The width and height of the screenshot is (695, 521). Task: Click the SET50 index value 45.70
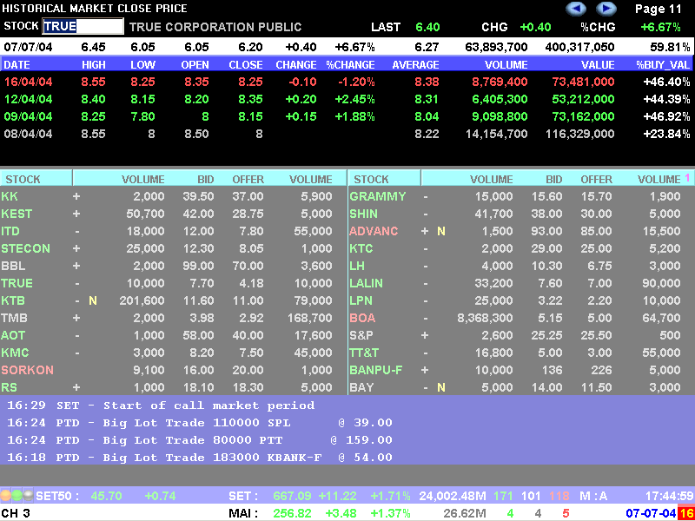106,496
